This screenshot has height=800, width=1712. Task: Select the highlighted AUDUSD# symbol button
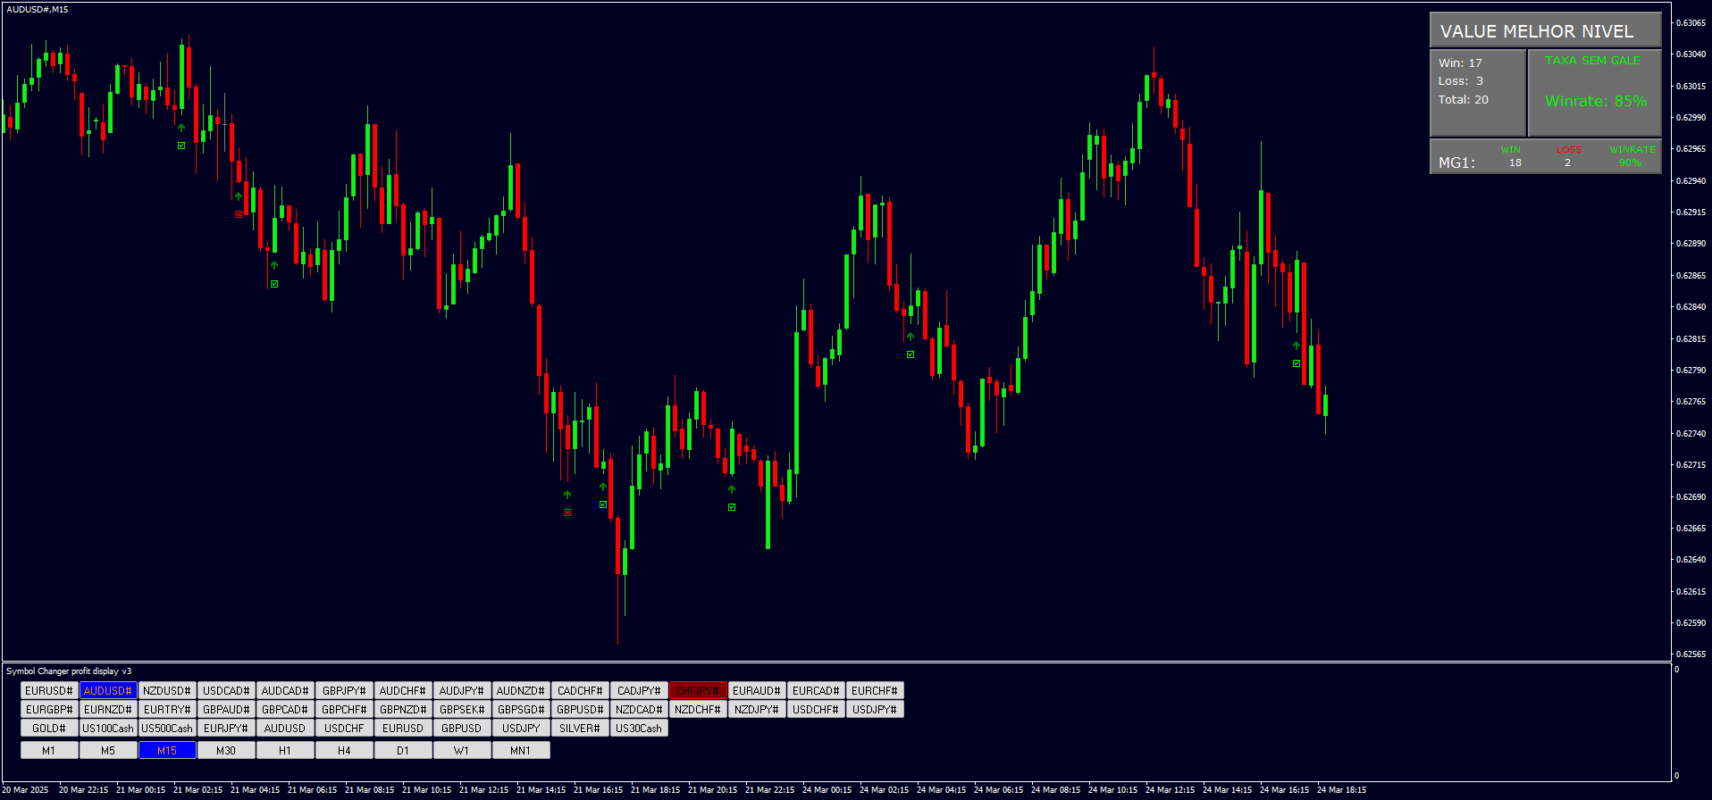[107, 691]
